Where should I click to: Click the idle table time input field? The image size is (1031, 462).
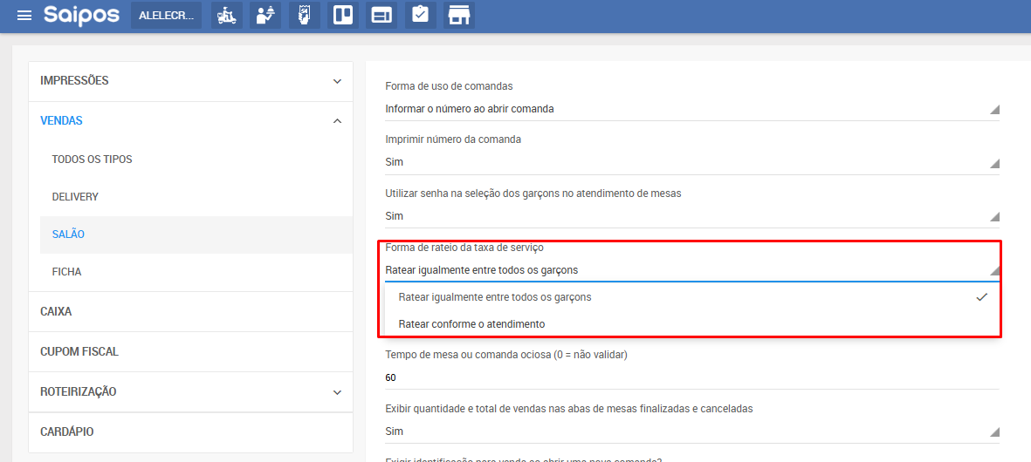(691, 378)
